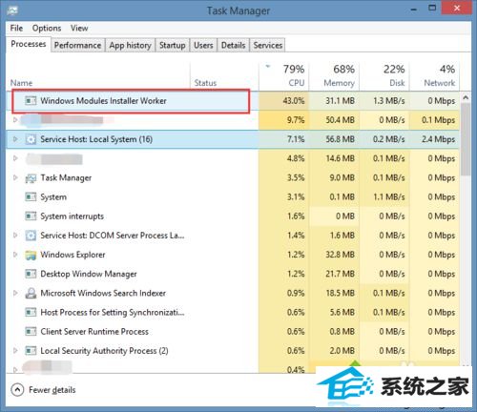Click the 56.8 MB memory value

340,139
